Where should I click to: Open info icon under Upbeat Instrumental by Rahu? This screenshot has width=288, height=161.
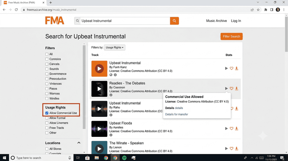click(x=111, y=115)
